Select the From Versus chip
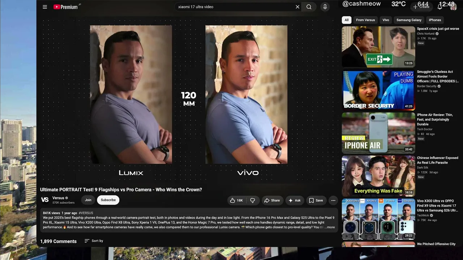463x260 pixels. [x=365, y=20]
